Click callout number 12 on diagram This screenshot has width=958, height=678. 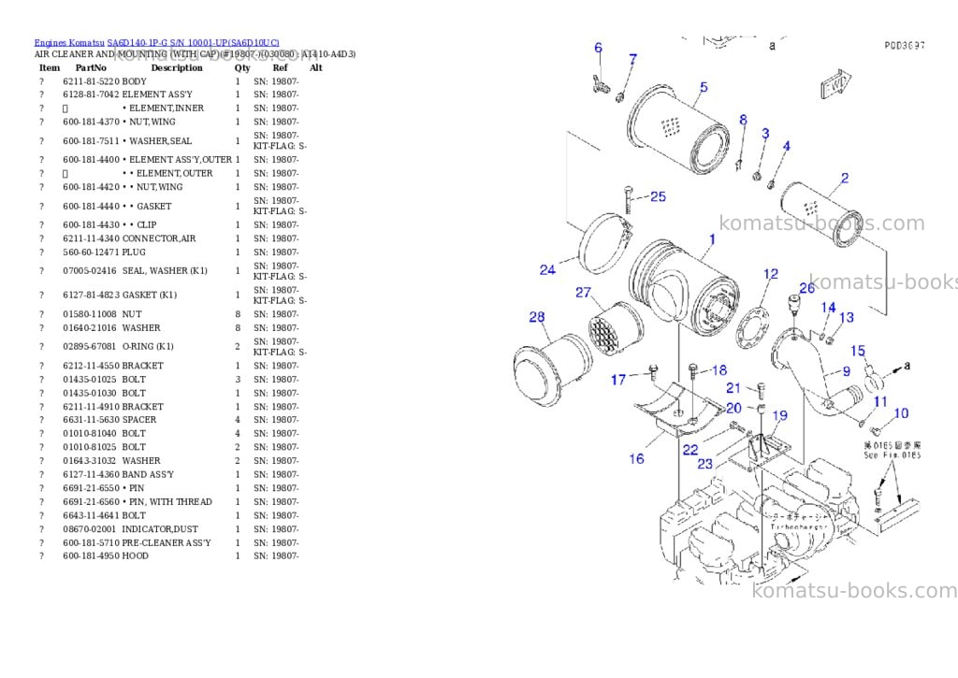click(771, 274)
